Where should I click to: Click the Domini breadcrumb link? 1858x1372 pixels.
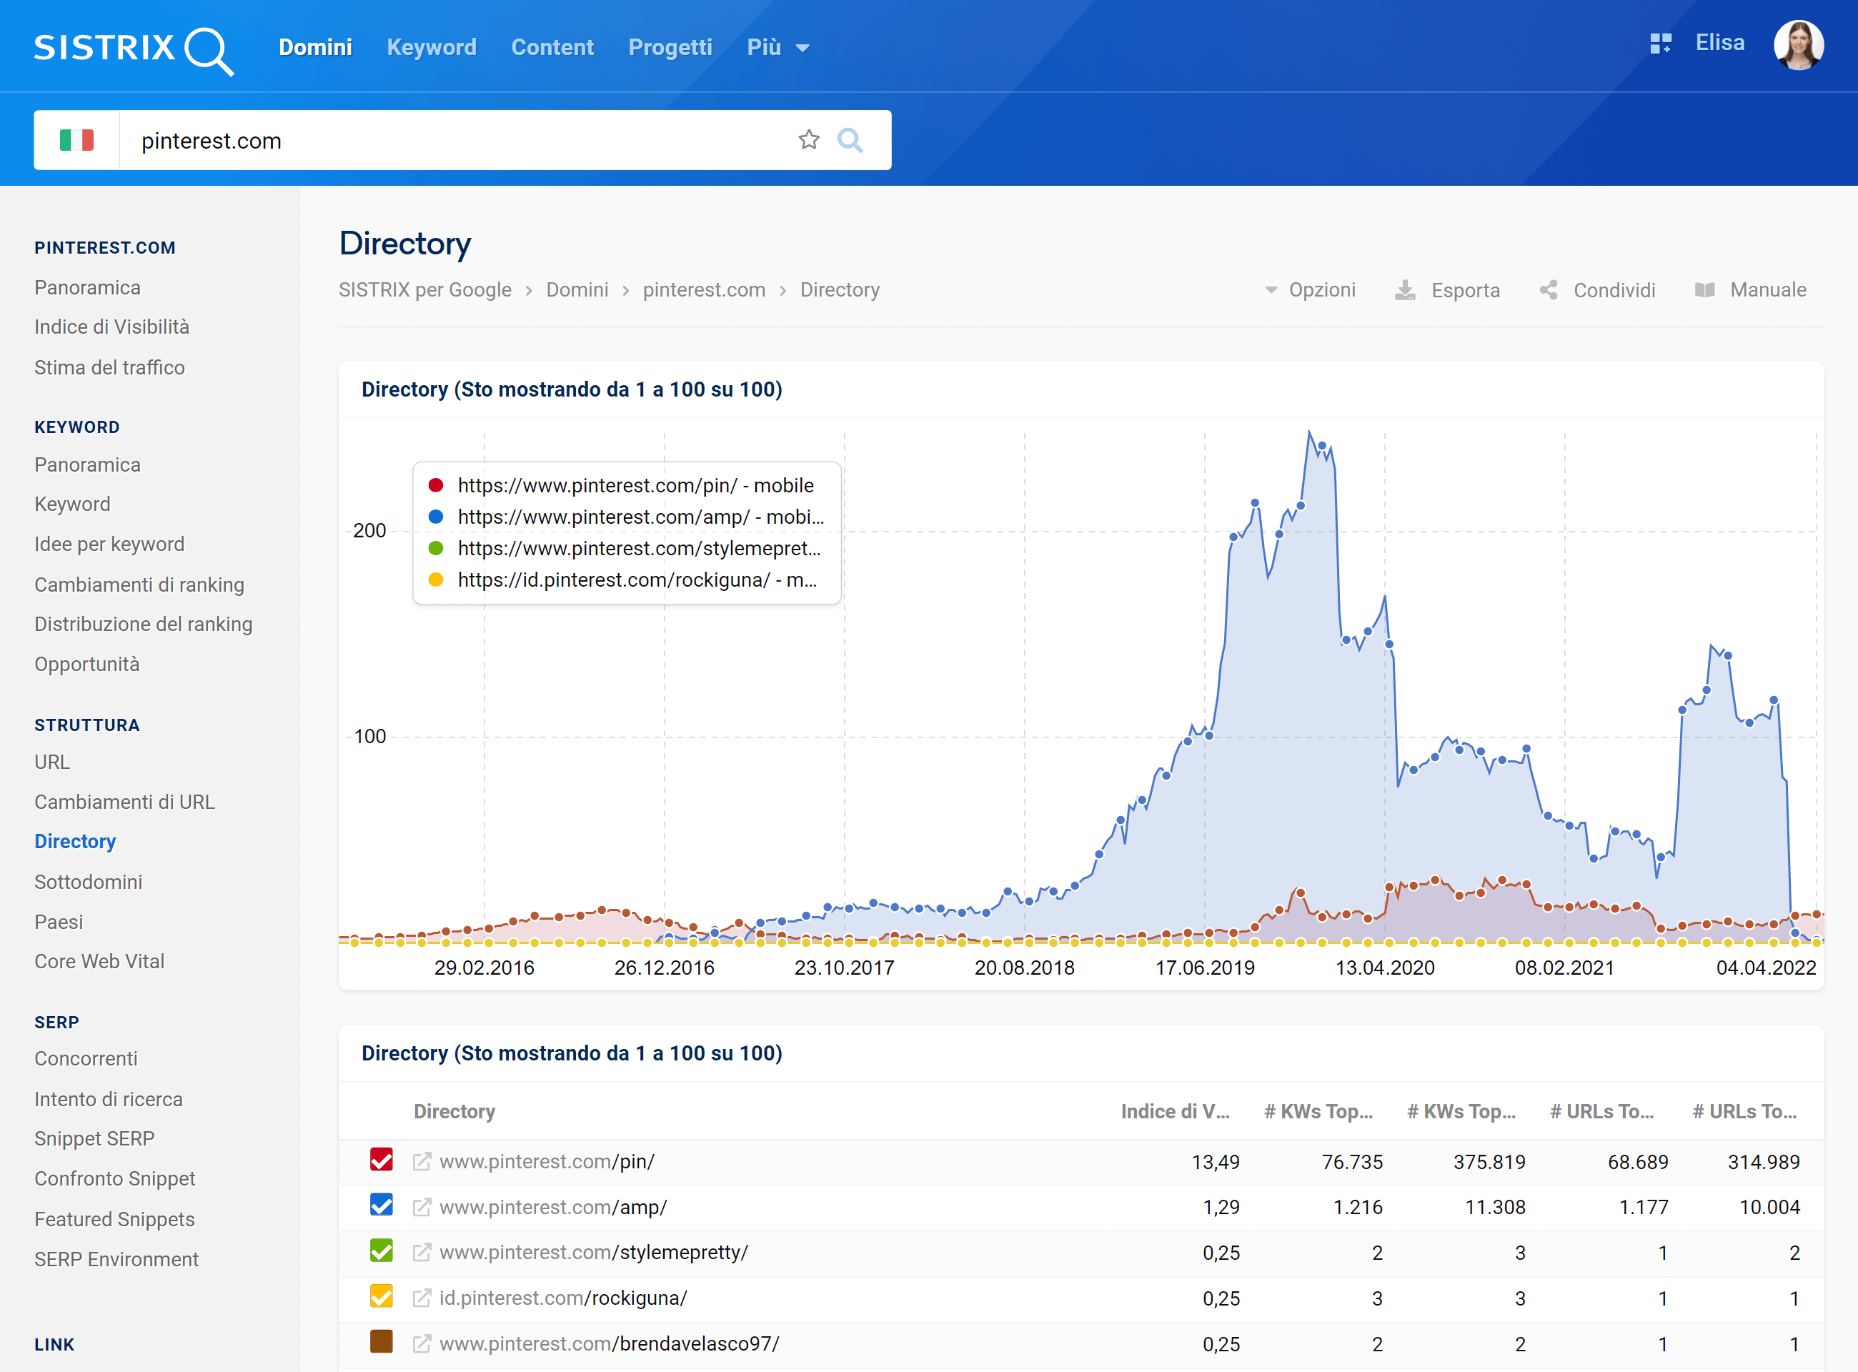tap(577, 290)
